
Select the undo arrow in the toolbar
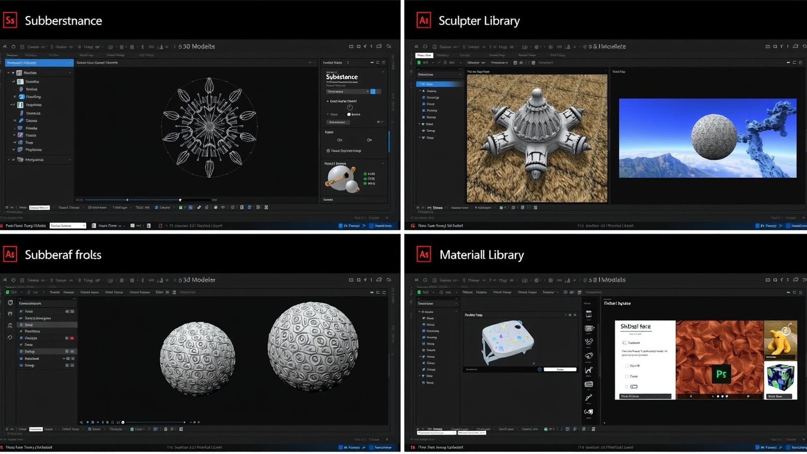click(x=5, y=47)
